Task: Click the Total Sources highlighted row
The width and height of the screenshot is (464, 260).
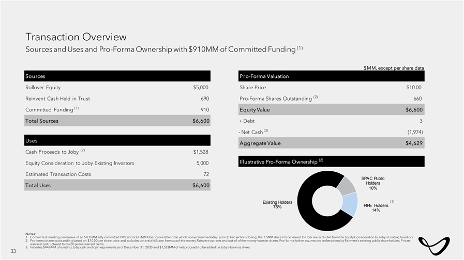Action: click(117, 121)
